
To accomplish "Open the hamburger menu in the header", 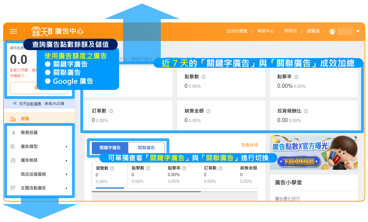I will tap(14, 31).
